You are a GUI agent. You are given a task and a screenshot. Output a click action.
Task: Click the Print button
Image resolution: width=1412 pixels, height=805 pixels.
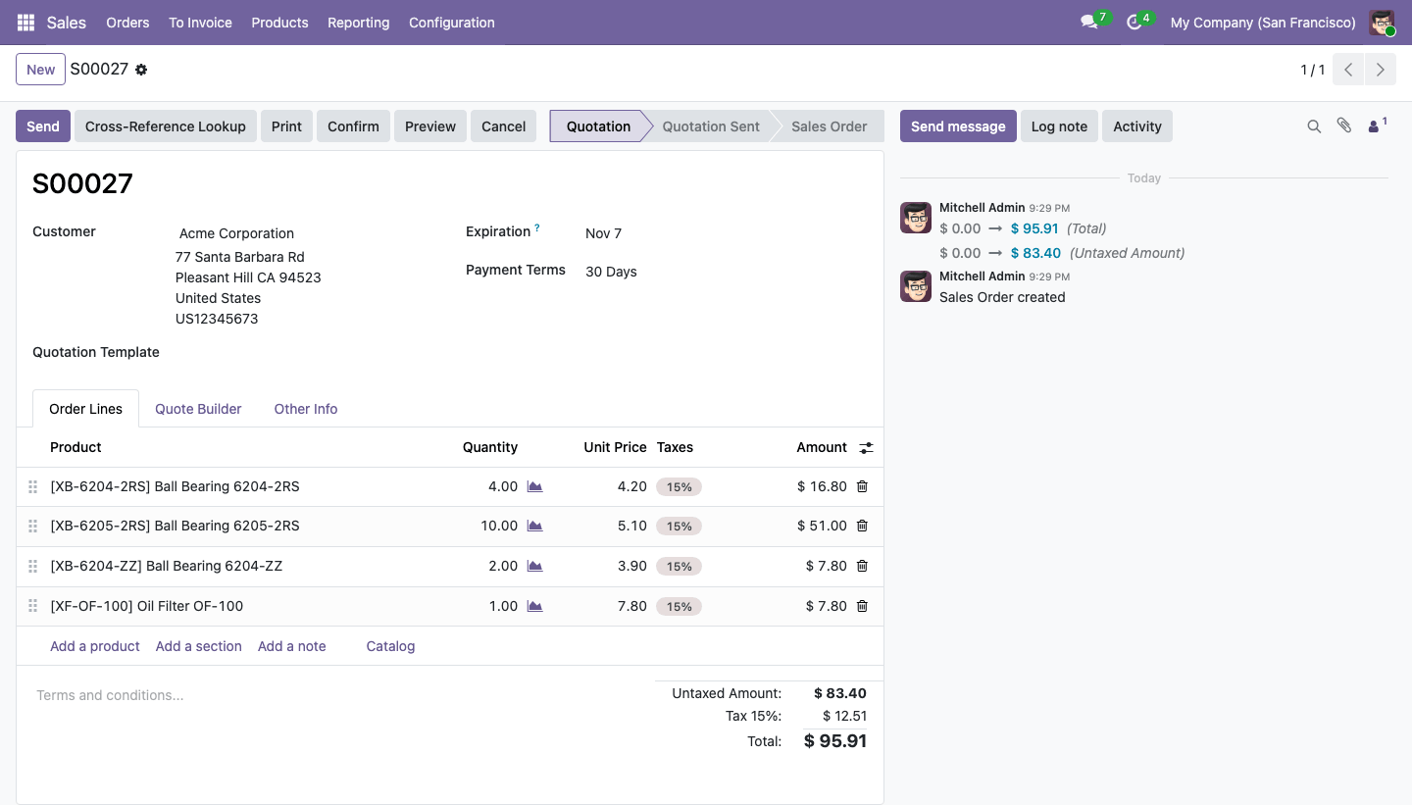coord(286,126)
